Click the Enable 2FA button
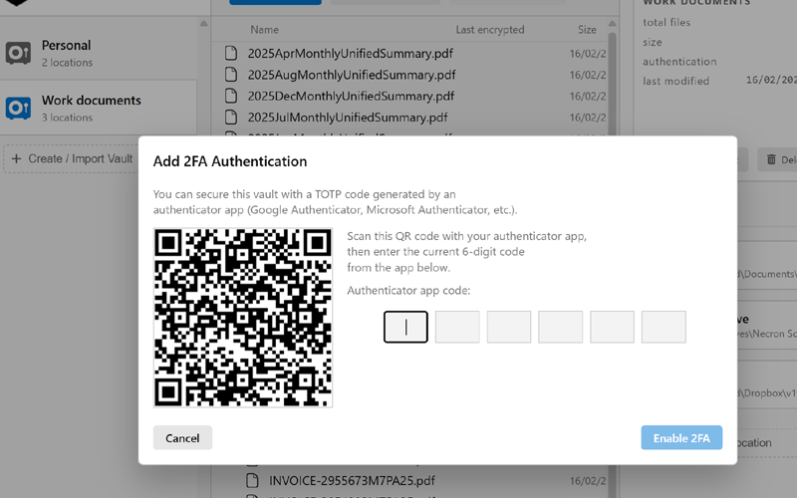The width and height of the screenshot is (797, 498). click(681, 437)
